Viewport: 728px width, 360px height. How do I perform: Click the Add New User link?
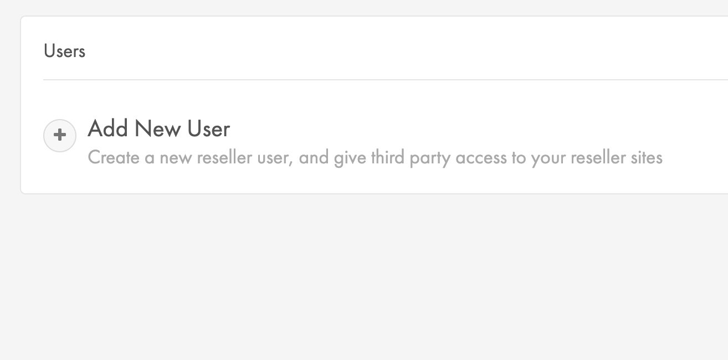[x=158, y=128]
